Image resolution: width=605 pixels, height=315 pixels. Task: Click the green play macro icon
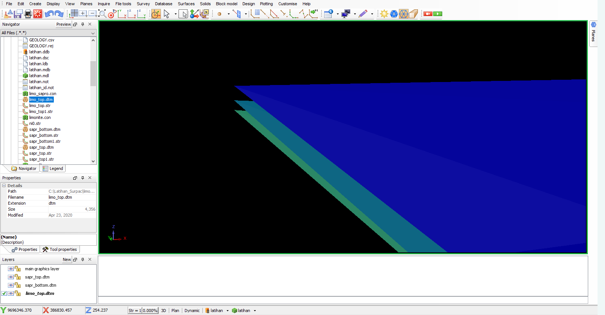tap(438, 14)
